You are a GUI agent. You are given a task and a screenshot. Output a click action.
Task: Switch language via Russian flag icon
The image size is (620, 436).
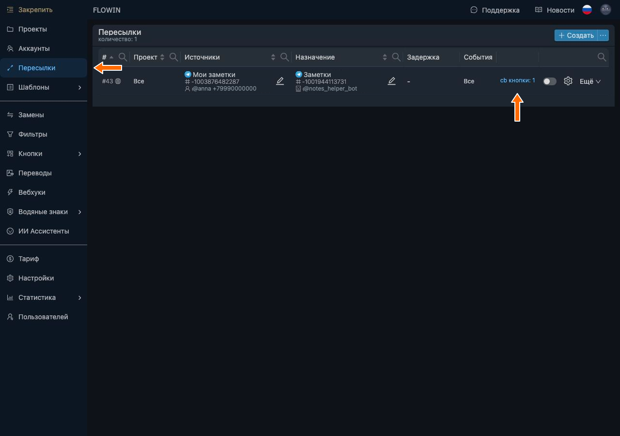[x=587, y=10]
